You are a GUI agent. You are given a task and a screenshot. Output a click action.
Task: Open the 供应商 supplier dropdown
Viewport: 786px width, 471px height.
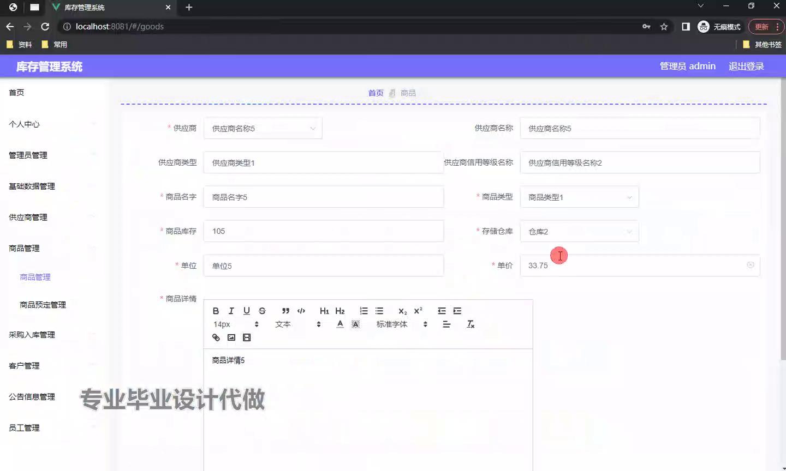click(x=263, y=129)
